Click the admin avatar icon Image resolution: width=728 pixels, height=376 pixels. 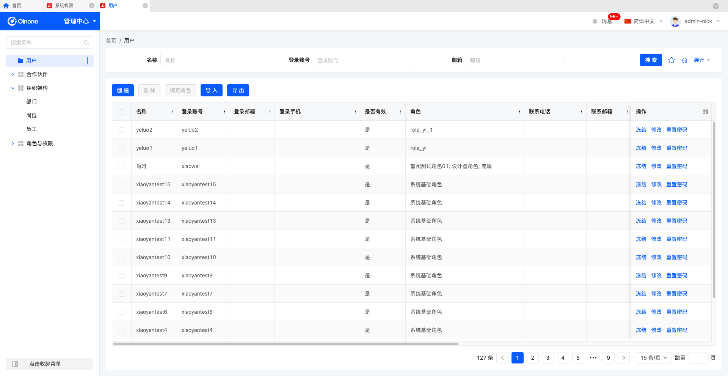pos(675,21)
